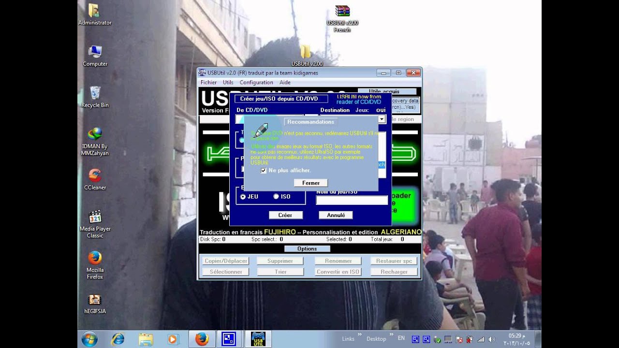Launch Internet Explorer from the taskbar
This screenshot has height=348, width=619.
(118, 339)
